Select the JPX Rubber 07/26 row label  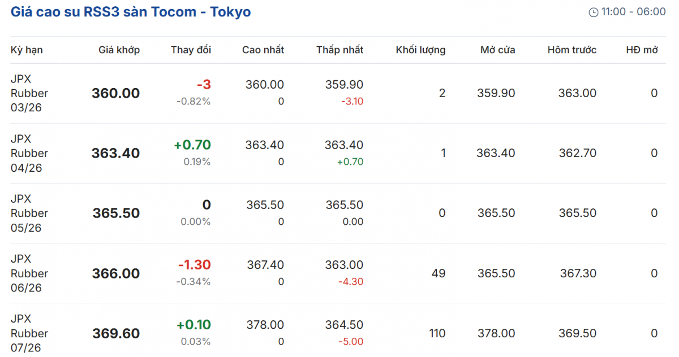pos(29,333)
